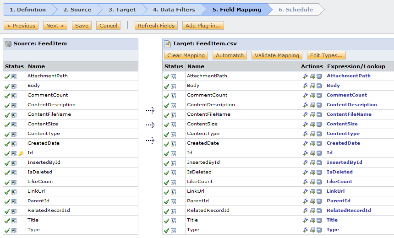The width and height of the screenshot is (394, 238).
Task: Click the ContentDescription expression link
Action: (351, 105)
